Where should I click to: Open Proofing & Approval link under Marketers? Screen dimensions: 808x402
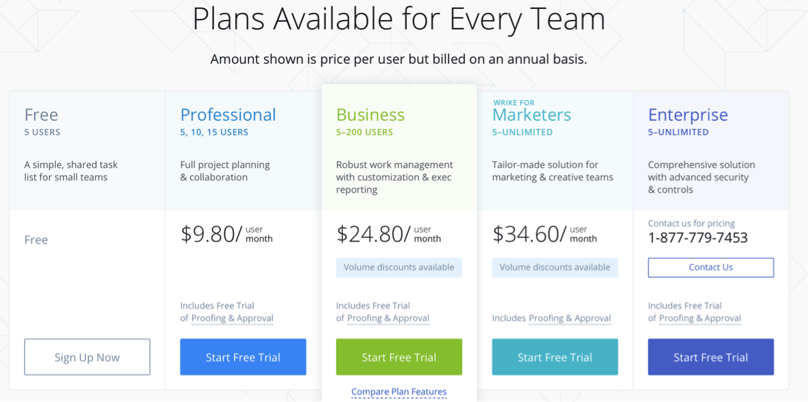(570, 318)
